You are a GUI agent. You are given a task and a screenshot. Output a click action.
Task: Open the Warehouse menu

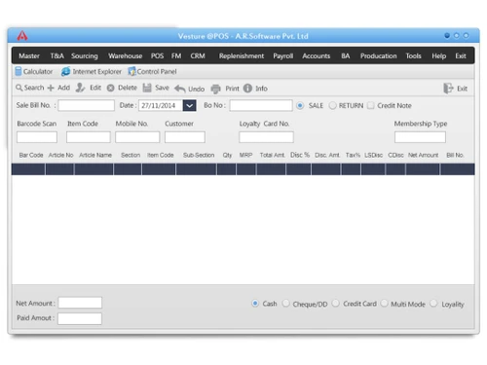(126, 55)
